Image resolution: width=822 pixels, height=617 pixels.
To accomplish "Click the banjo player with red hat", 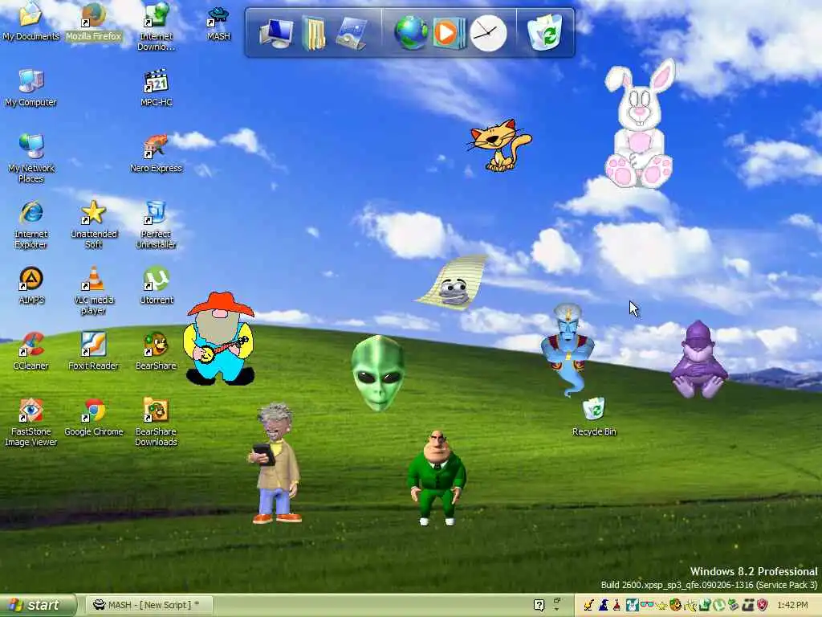I will (x=219, y=338).
